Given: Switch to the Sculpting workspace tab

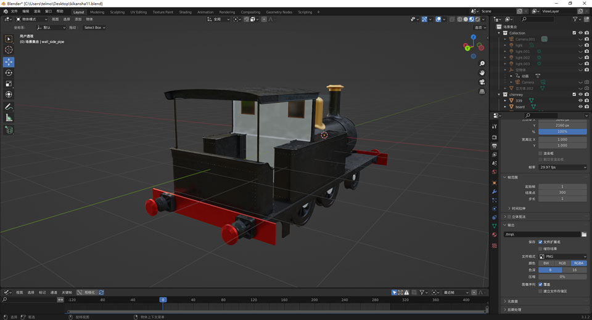Looking at the screenshot, I should click(117, 12).
